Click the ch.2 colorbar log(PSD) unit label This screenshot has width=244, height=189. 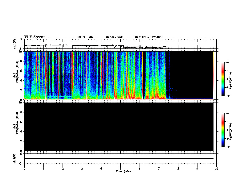click(x=231, y=132)
